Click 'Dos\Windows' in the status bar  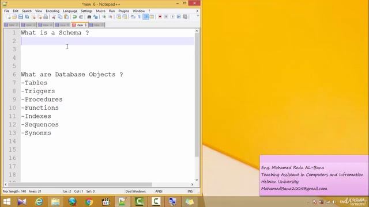135,191
